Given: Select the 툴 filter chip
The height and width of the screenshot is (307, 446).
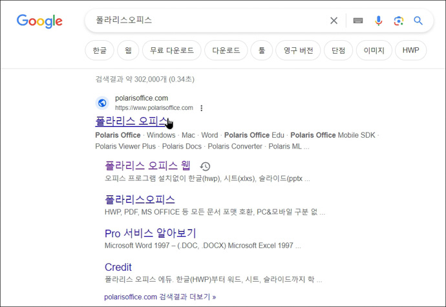Looking at the screenshot, I should (262, 50).
